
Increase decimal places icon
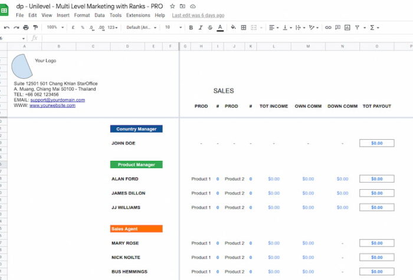[x=101, y=28]
